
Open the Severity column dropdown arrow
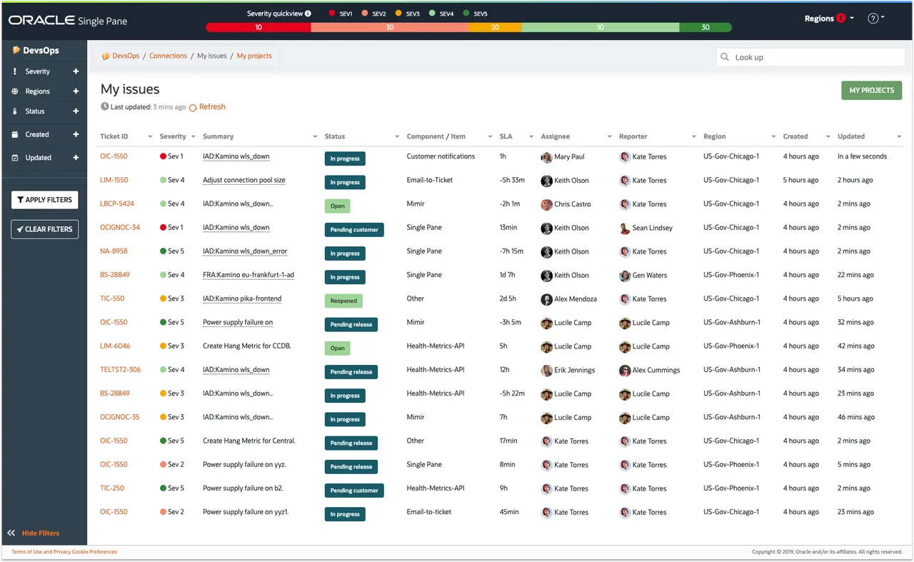click(192, 137)
